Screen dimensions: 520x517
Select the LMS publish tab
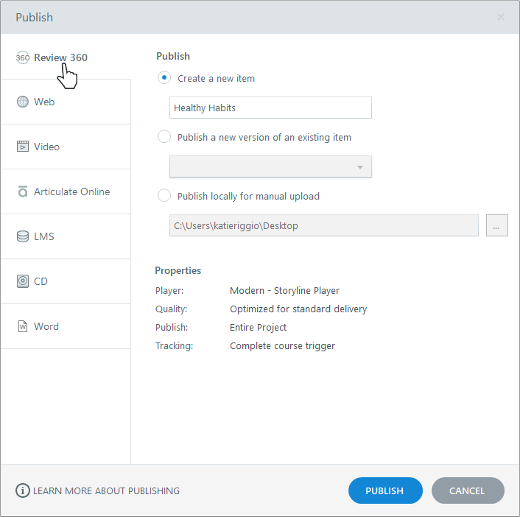coord(66,236)
